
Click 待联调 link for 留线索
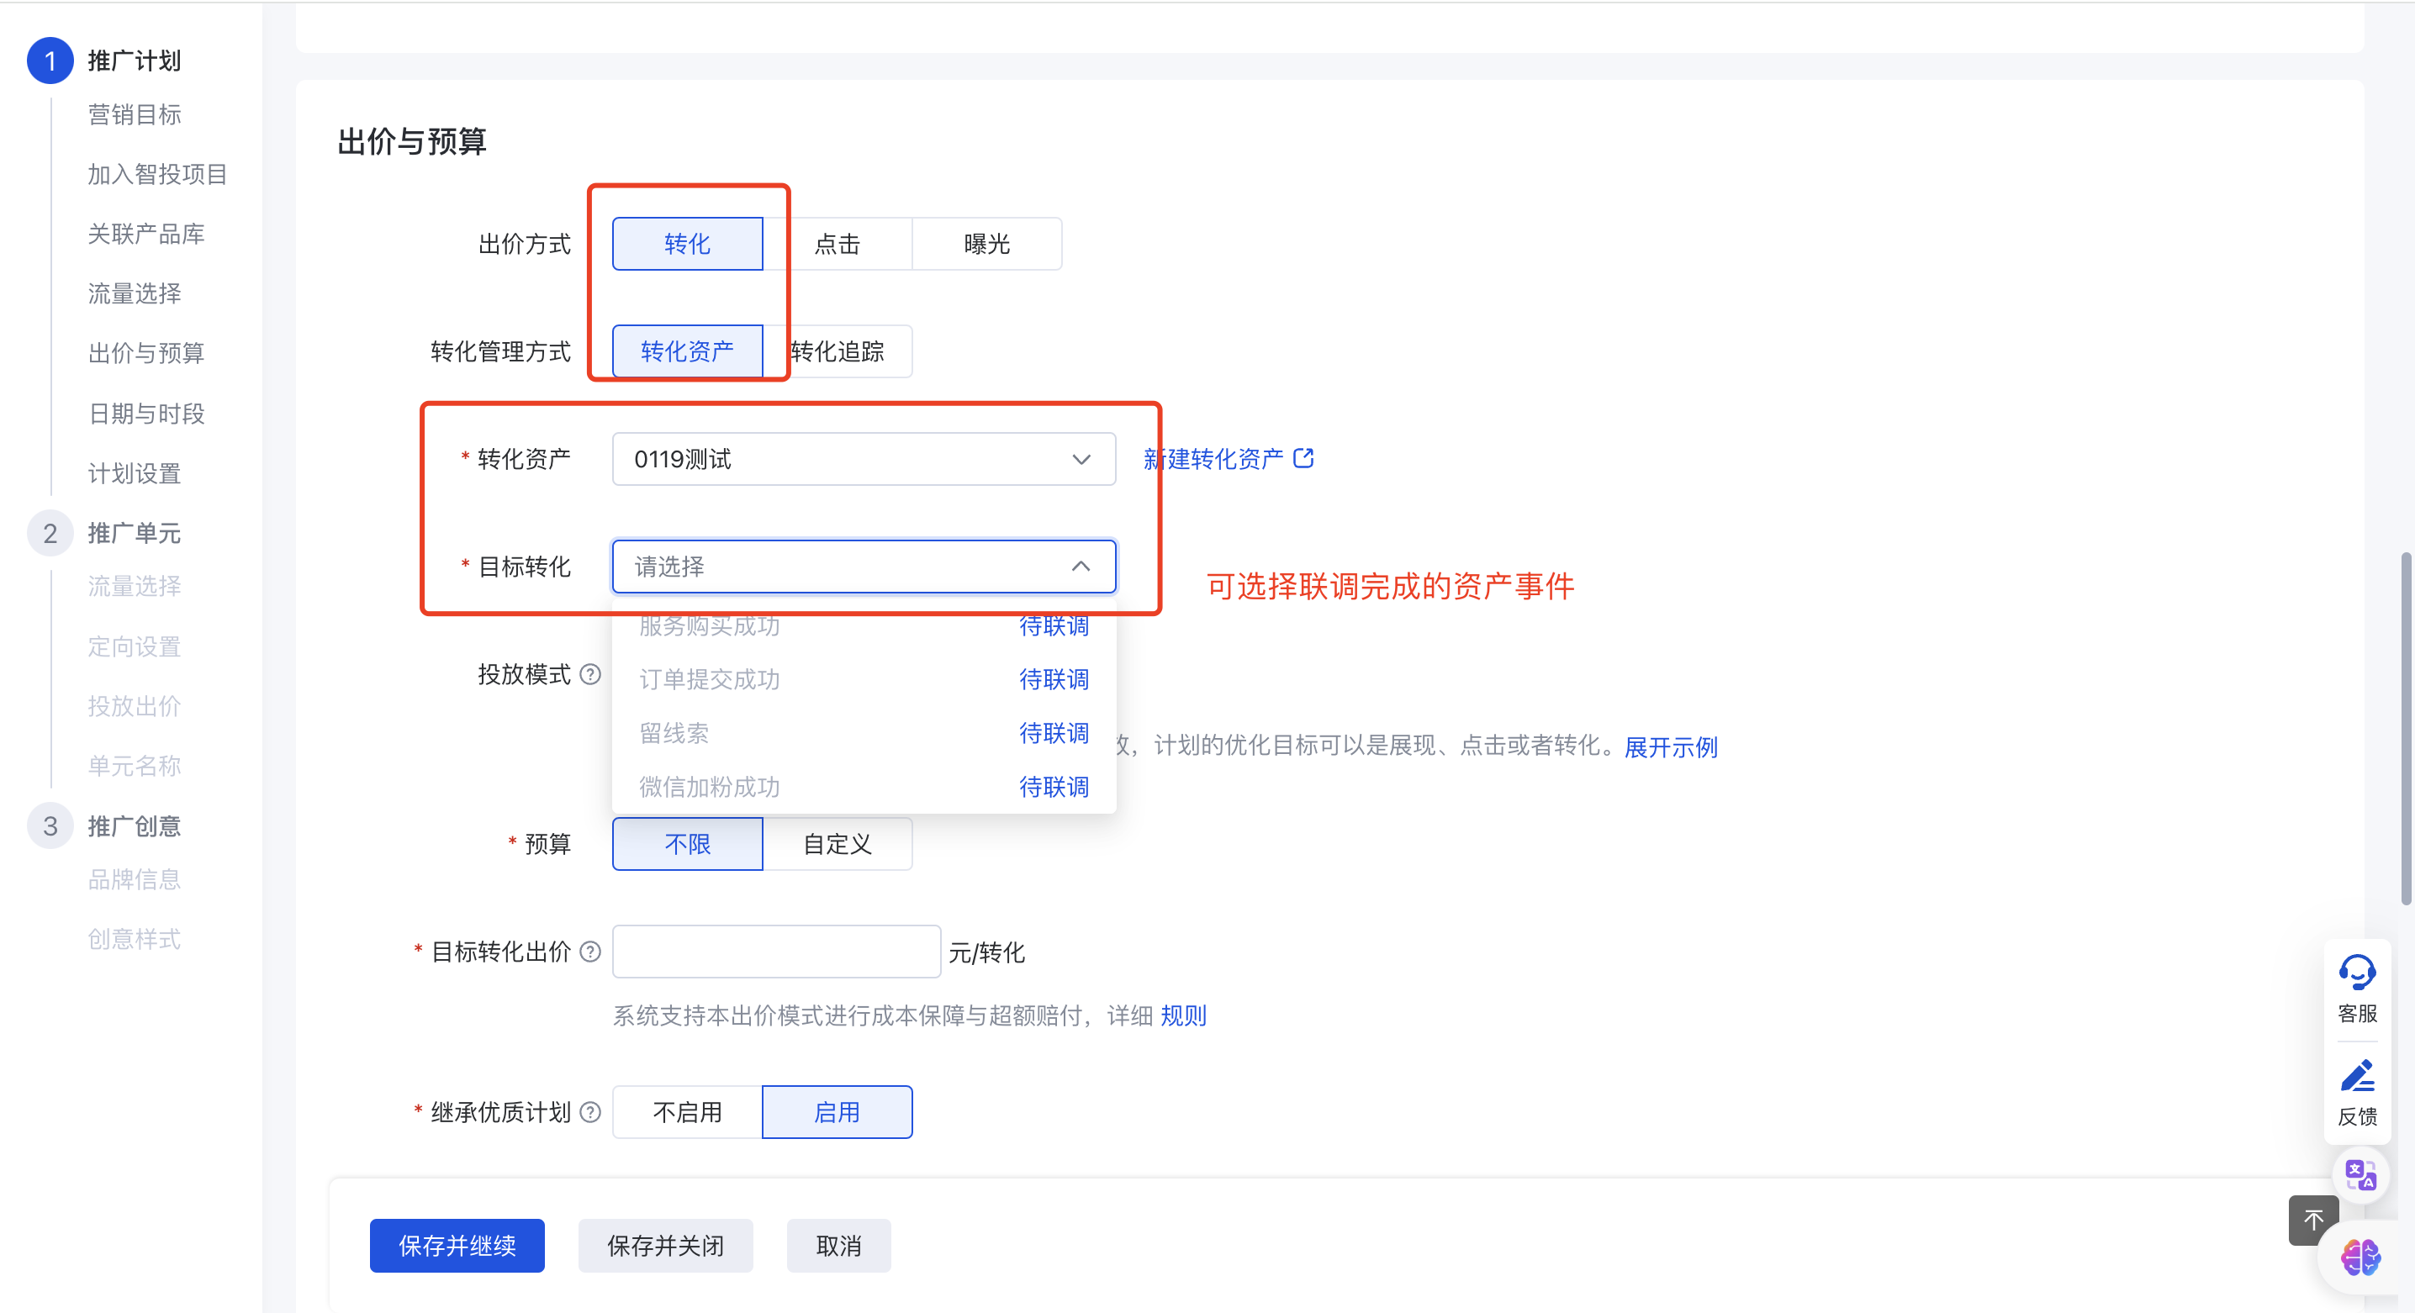click(1054, 733)
